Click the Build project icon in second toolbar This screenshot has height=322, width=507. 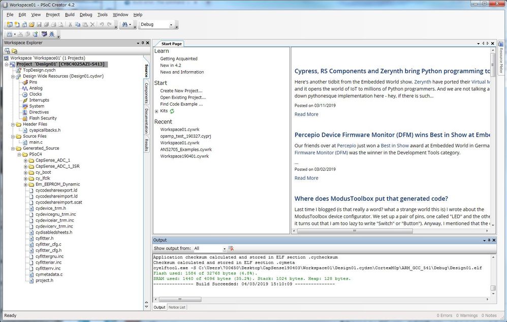click(10, 34)
